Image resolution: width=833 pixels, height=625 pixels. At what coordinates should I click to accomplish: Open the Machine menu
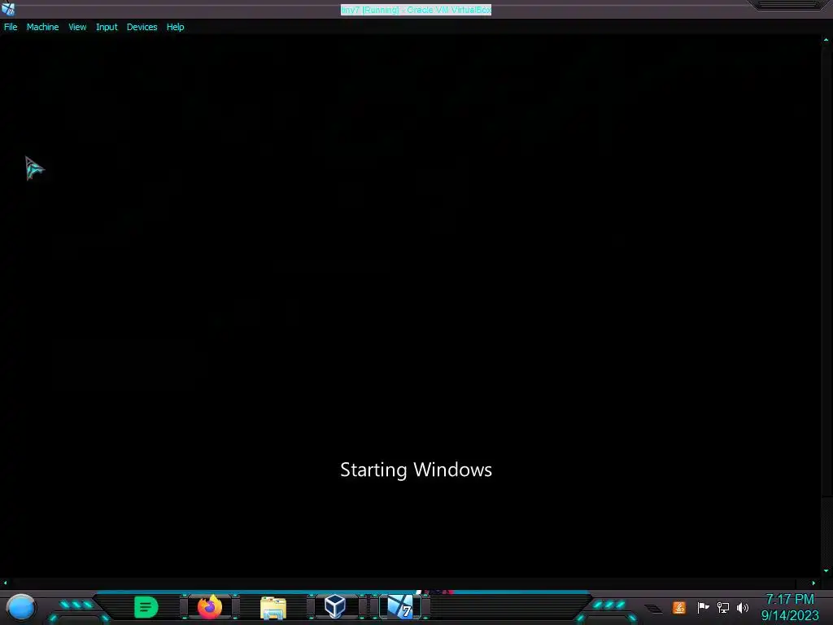(42, 27)
